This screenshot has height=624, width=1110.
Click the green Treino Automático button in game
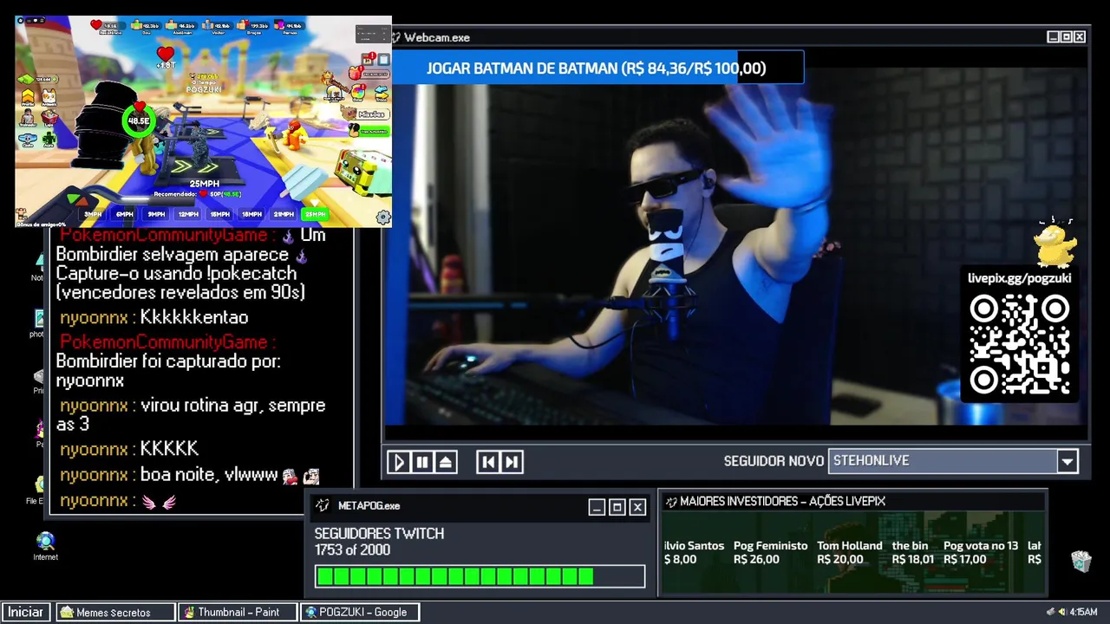point(369,131)
